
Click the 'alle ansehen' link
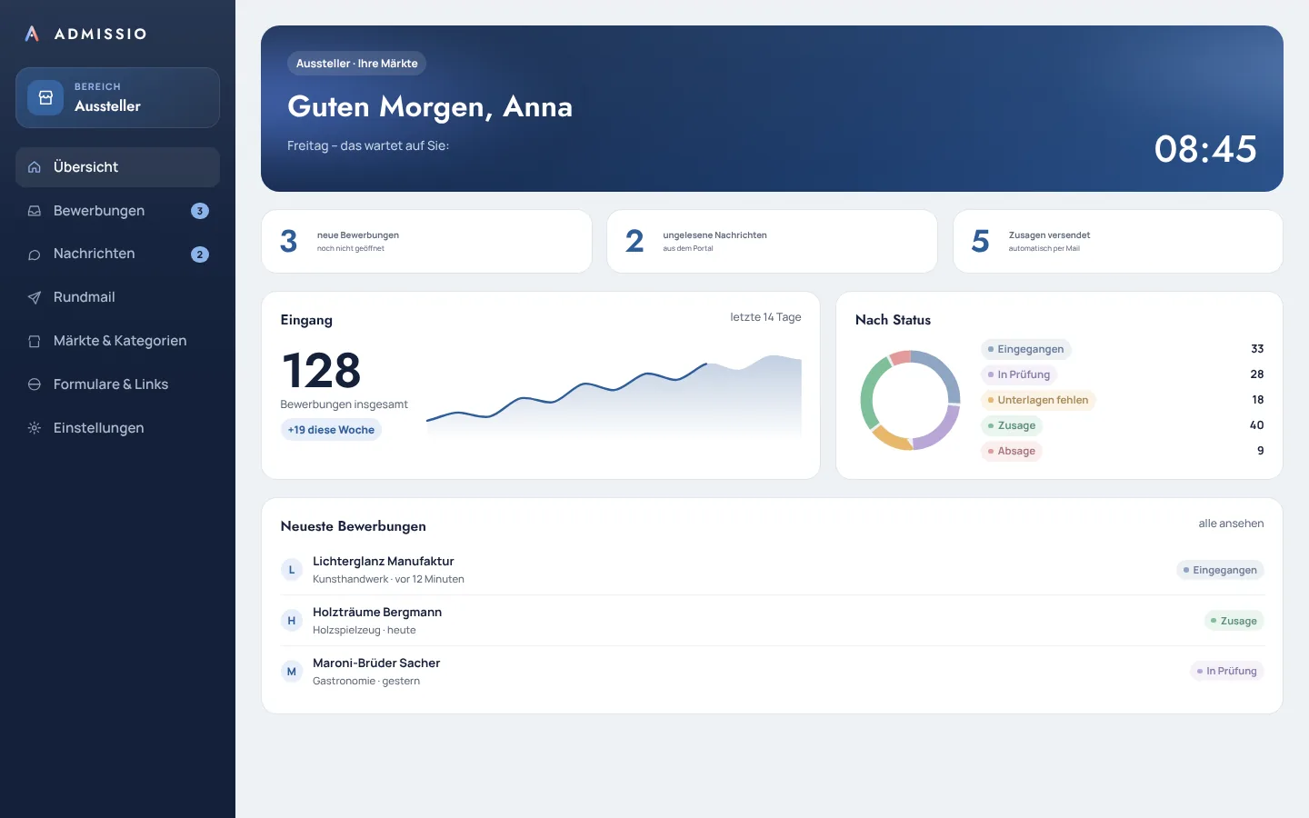pyautogui.click(x=1231, y=524)
